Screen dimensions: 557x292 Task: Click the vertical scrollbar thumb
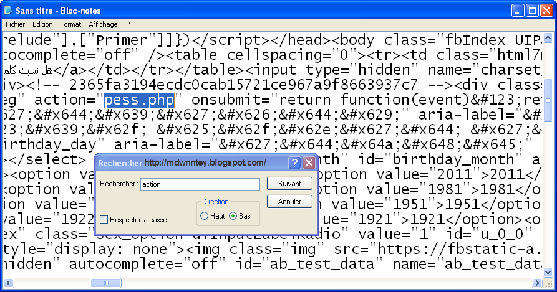548,100
